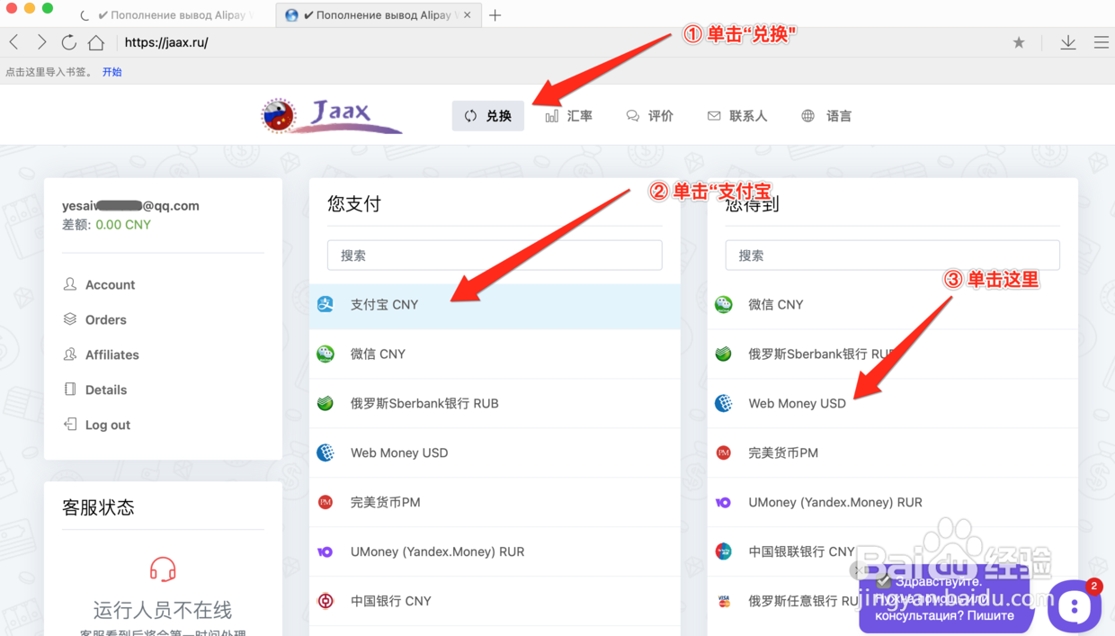
Task: Click the WebMoney globe icon in receive list
Action: 724,403
